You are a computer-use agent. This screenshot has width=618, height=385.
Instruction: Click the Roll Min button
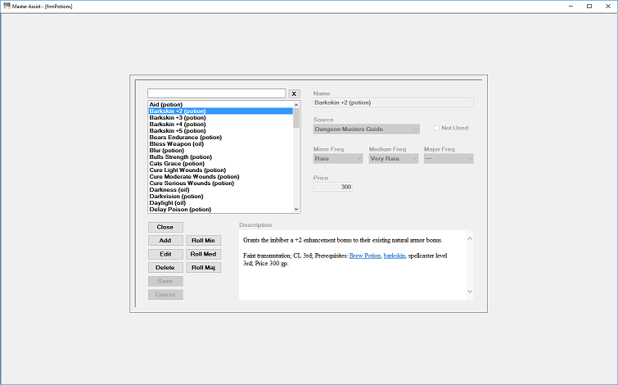click(x=203, y=241)
